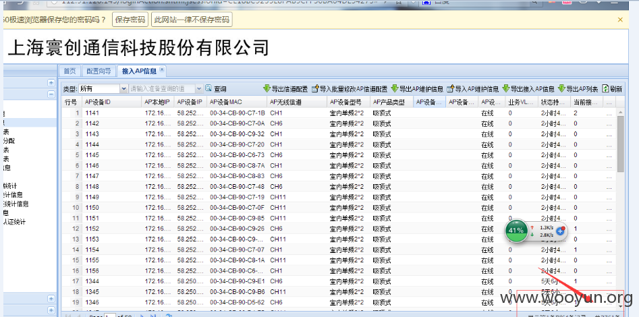The image size is (639, 317).
Task: Click the 状态持... column header
Action: pos(555,103)
